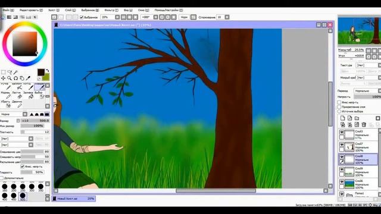Screen dimensions: 381x214
Task: Select the Источник выбора option
Action: tap(339, 111)
